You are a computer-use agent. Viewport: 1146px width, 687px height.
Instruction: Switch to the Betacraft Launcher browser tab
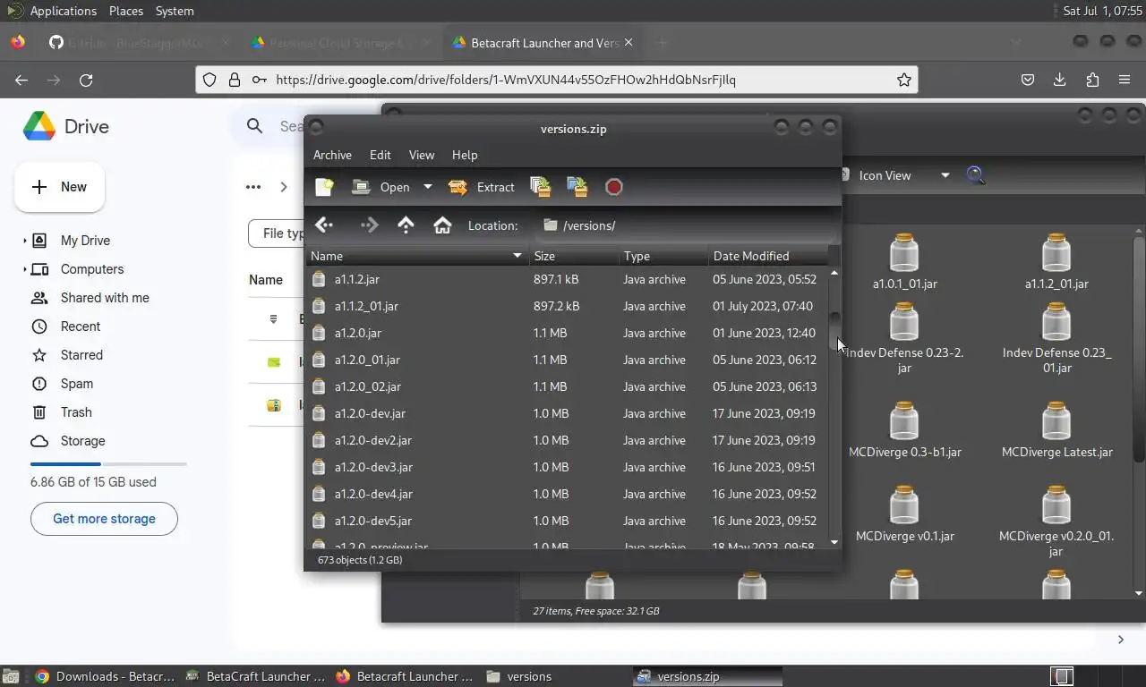542,42
